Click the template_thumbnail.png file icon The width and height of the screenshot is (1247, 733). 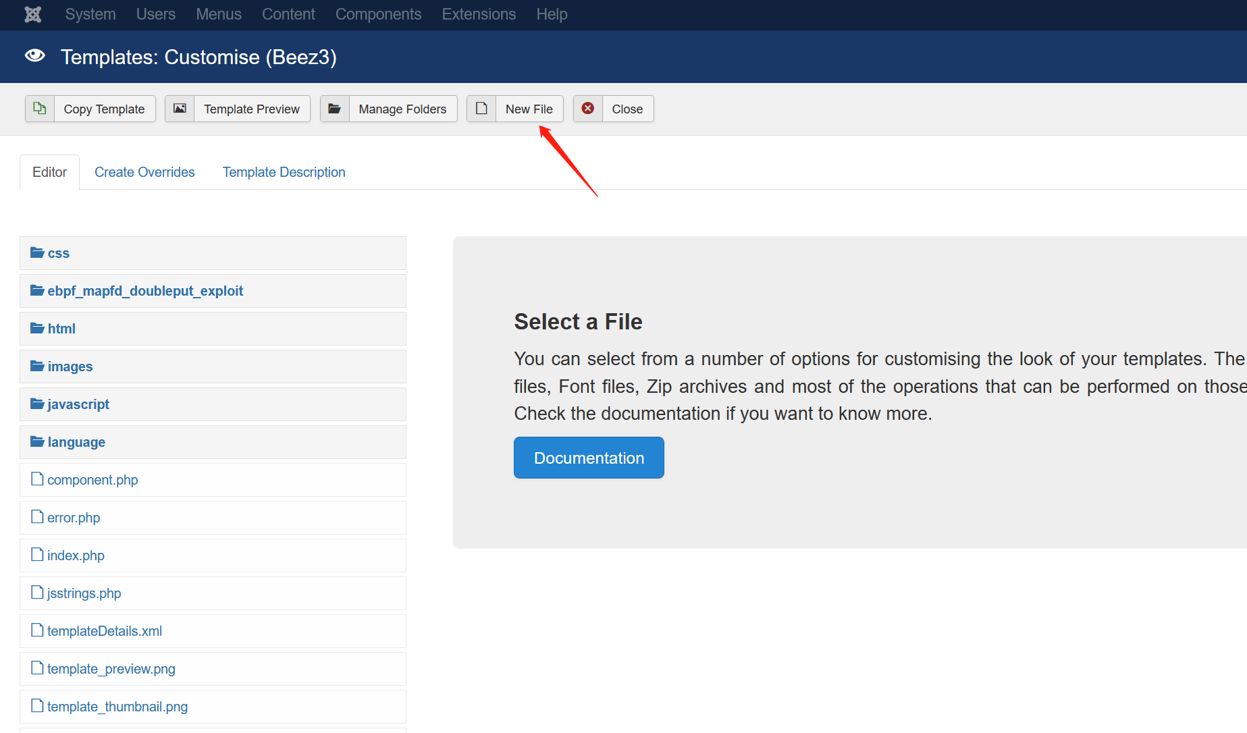[x=38, y=706]
